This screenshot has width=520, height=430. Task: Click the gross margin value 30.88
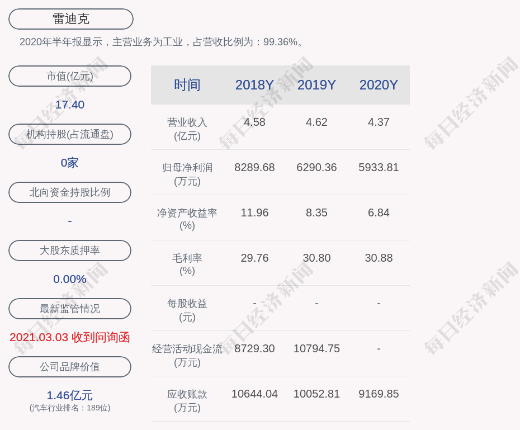click(x=379, y=258)
